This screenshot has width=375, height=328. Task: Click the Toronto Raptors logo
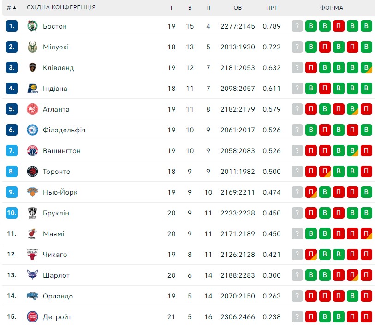[32, 171]
